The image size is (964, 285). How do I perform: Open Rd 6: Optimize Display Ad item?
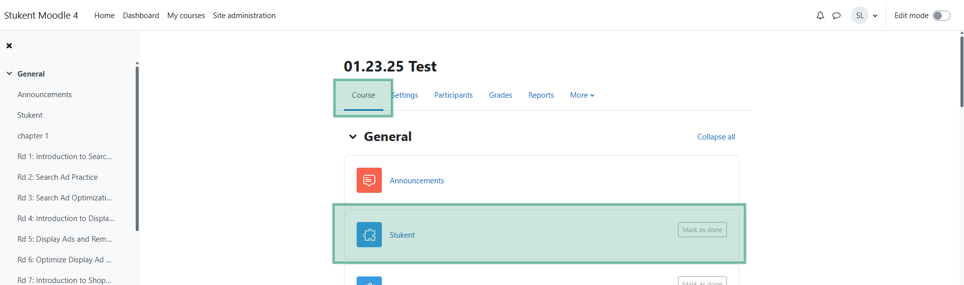point(65,260)
